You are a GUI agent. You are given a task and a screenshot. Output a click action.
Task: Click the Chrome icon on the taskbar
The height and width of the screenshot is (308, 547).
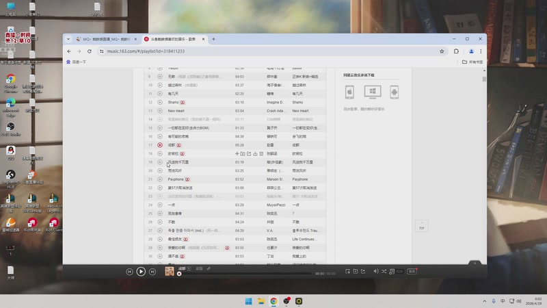click(x=273, y=301)
